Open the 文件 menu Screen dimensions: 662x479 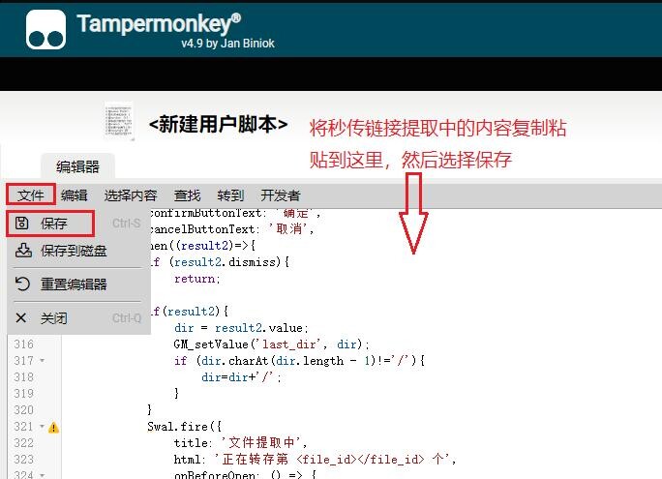click(x=31, y=195)
